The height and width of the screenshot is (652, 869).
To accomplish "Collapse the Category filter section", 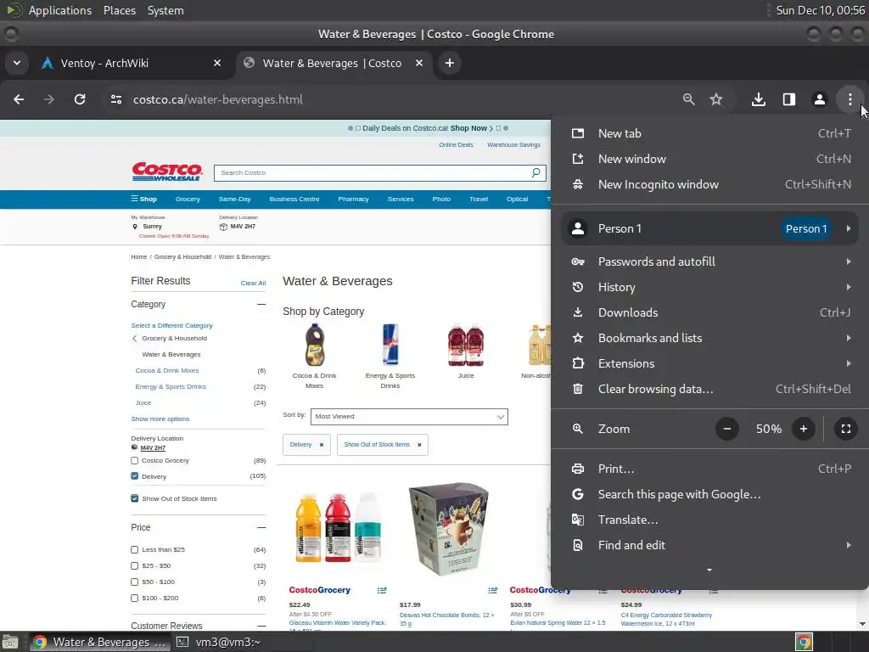I will pos(261,305).
